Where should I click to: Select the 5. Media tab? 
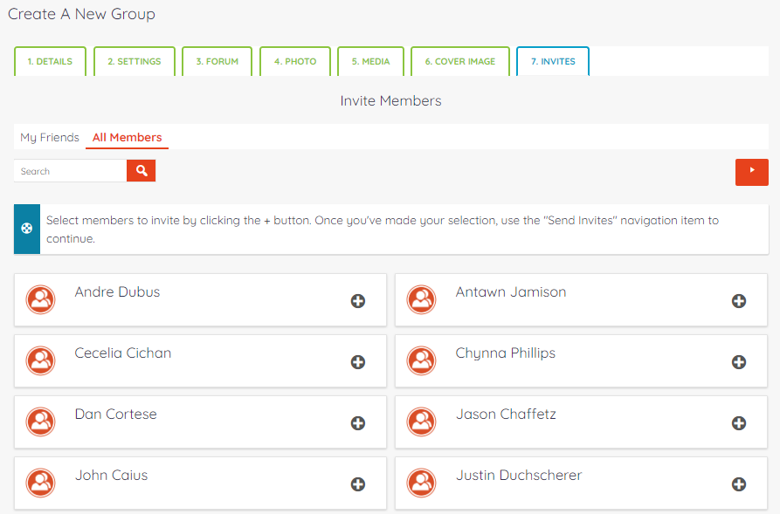coord(370,62)
